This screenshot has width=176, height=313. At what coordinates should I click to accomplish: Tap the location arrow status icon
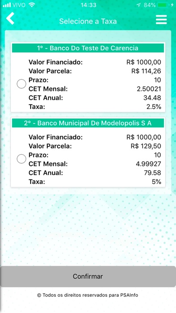(x=139, y=5)
